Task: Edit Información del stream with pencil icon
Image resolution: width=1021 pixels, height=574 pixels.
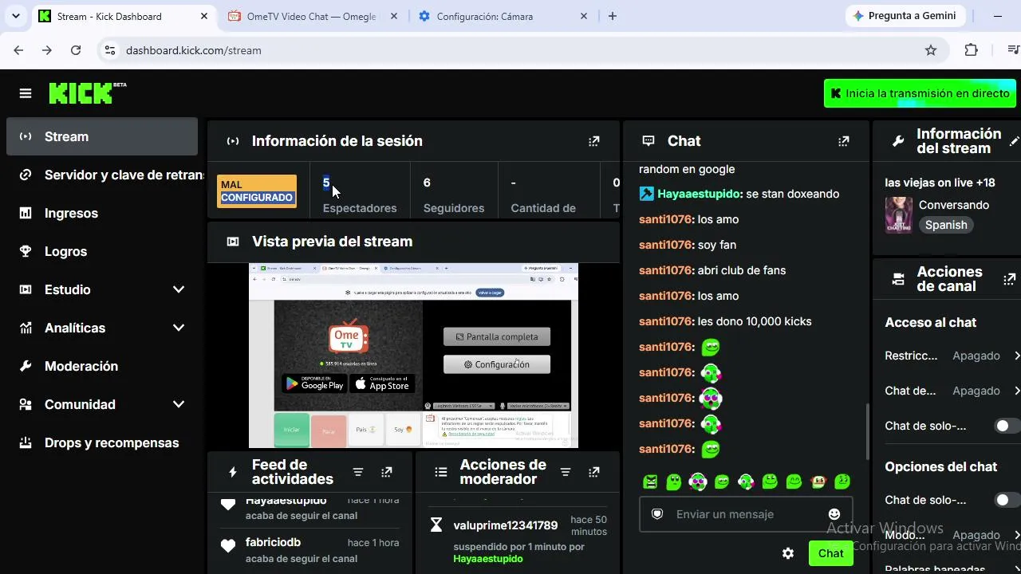Action: [1014, 141]
